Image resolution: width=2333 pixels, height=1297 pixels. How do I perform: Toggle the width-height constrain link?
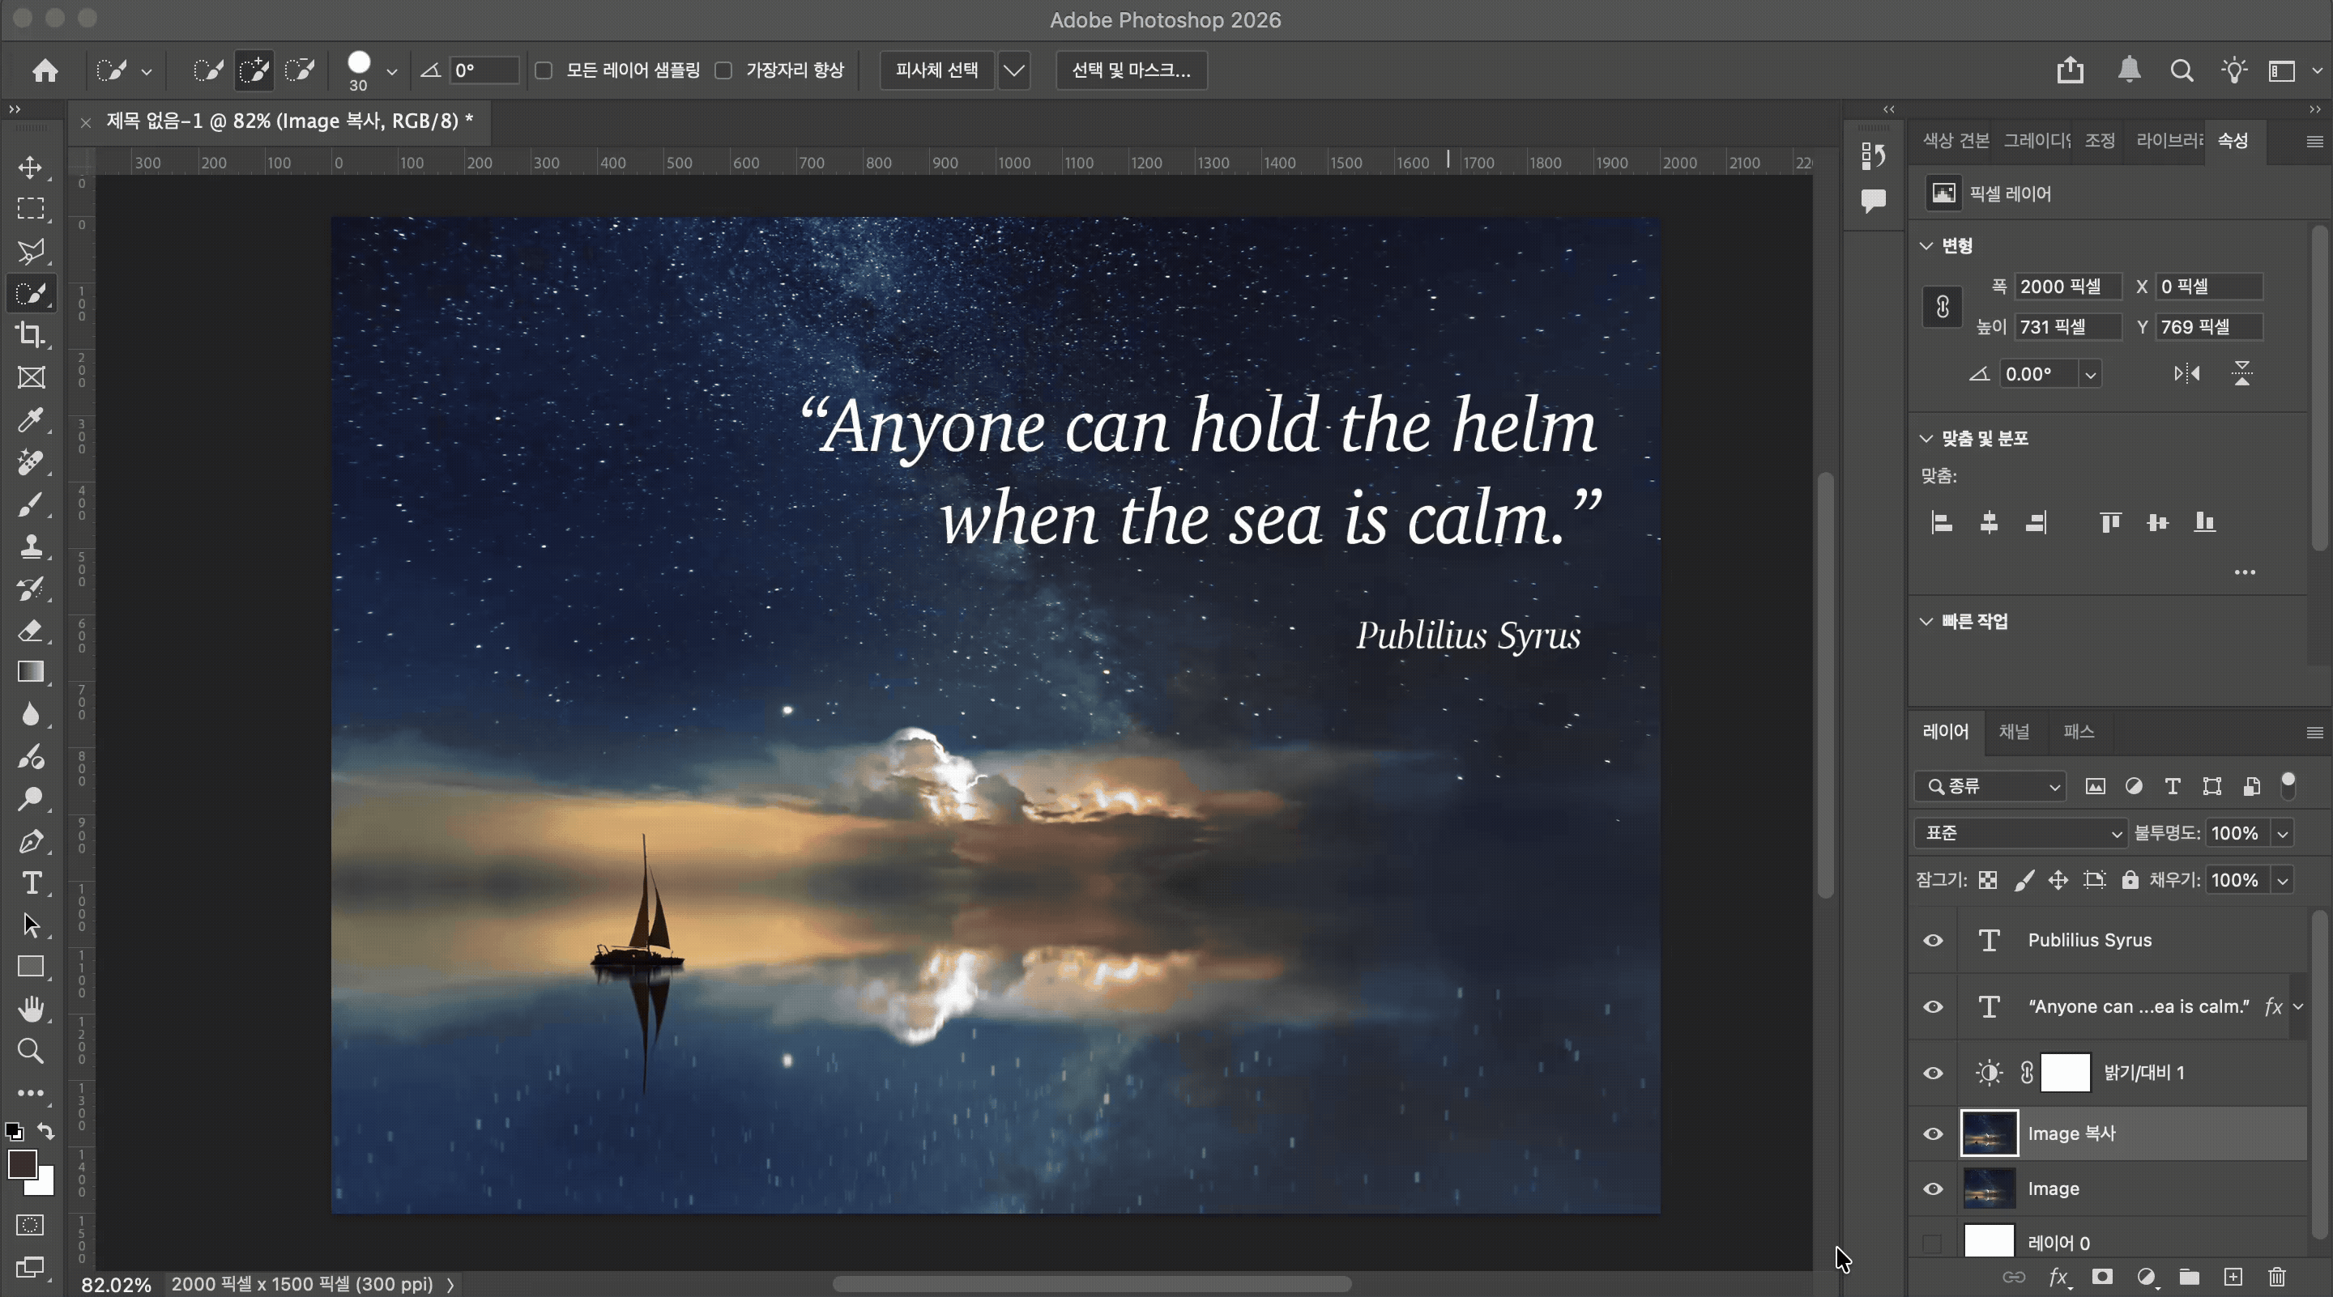(1942, 307)
